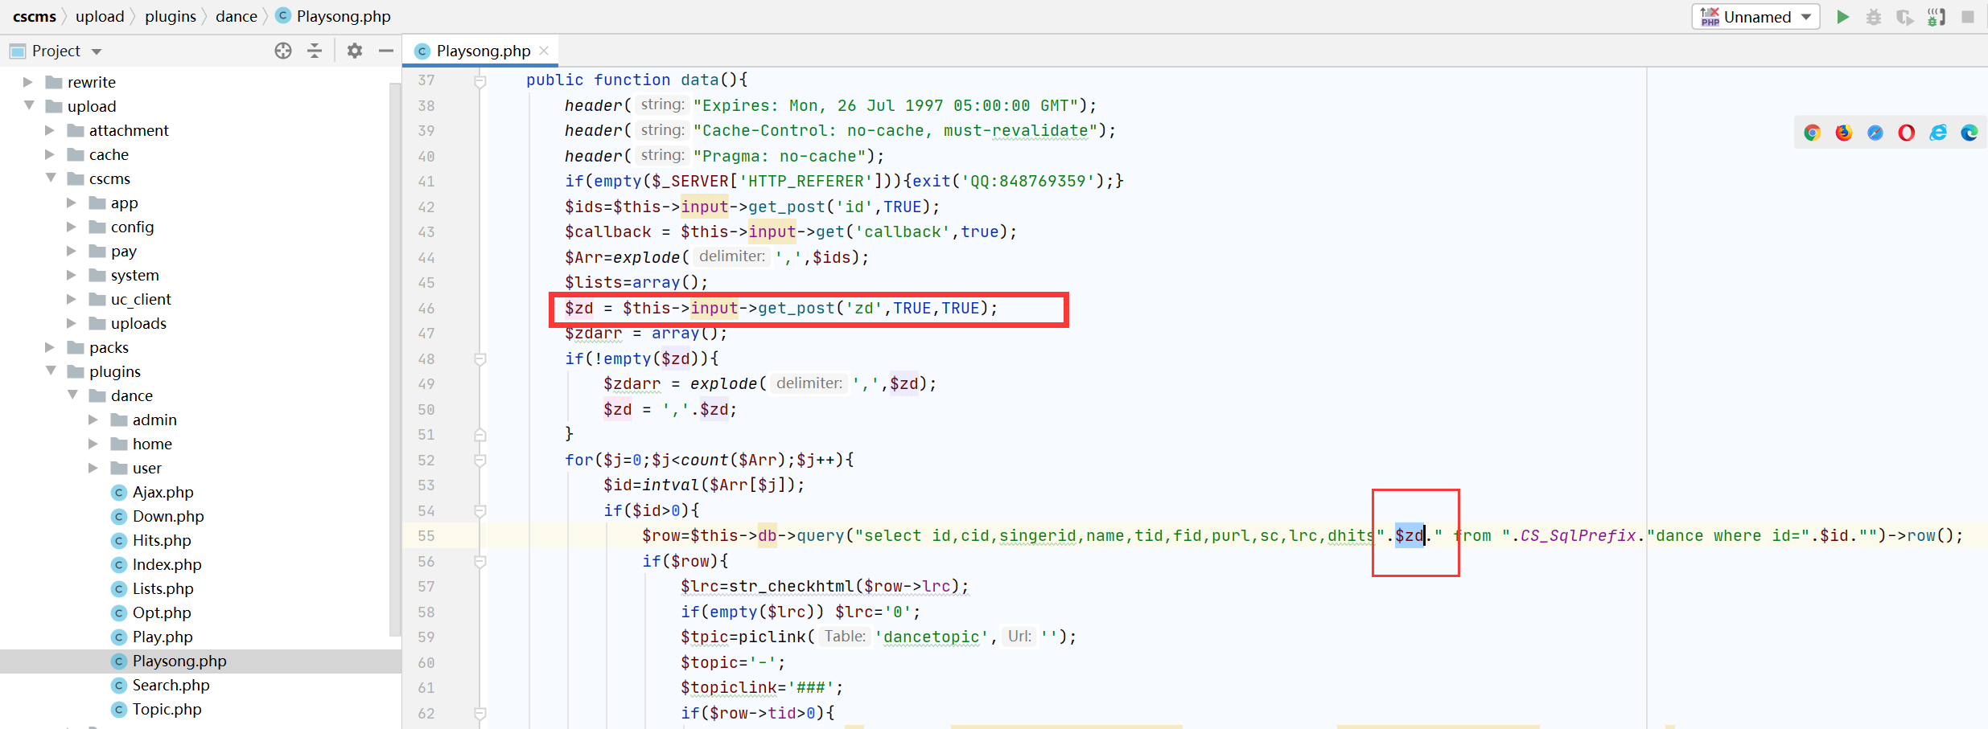Collapse the plugins folder arrow
1988x729 pixels.
51,371
